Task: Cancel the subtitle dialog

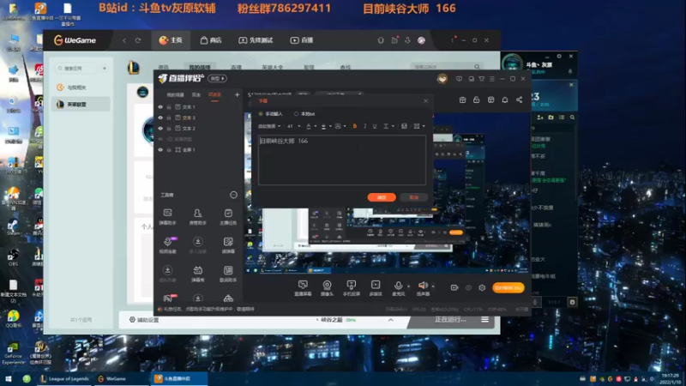Action: coord(414,197)
